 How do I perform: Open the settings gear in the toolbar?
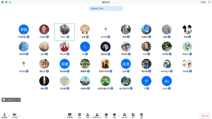(x=141, y=116)
